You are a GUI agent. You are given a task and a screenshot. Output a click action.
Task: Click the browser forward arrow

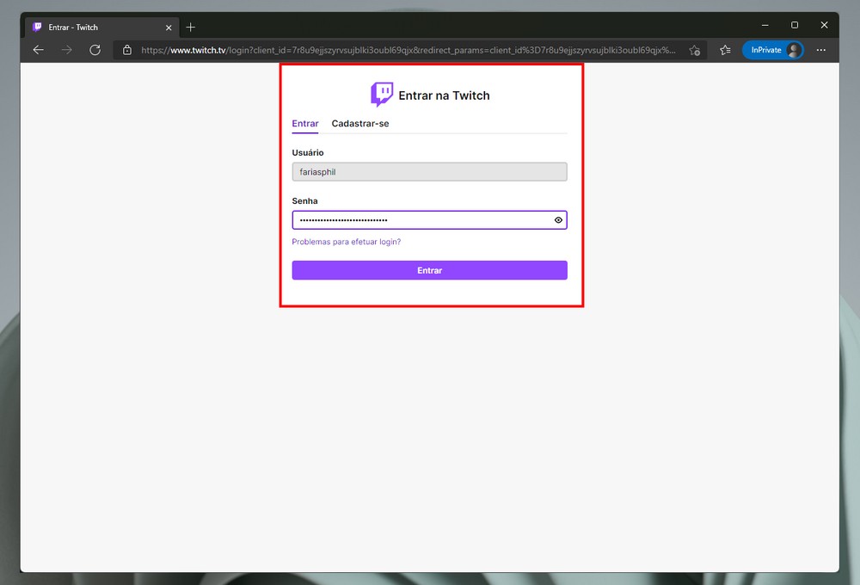[x=67, y=50]
